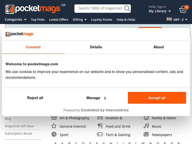Click the search magnifier icon
The height and width of the screenshot is (144, 192).
(x=127, y=8)
